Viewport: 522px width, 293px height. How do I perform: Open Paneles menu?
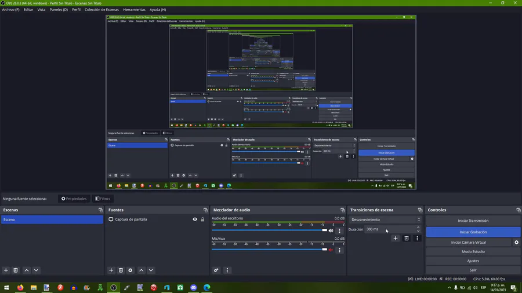(x=59, y=10)
